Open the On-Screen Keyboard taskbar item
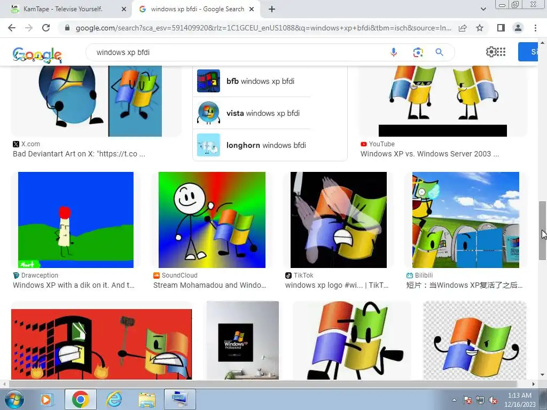 pyautogui.click(x=180, y=399)
